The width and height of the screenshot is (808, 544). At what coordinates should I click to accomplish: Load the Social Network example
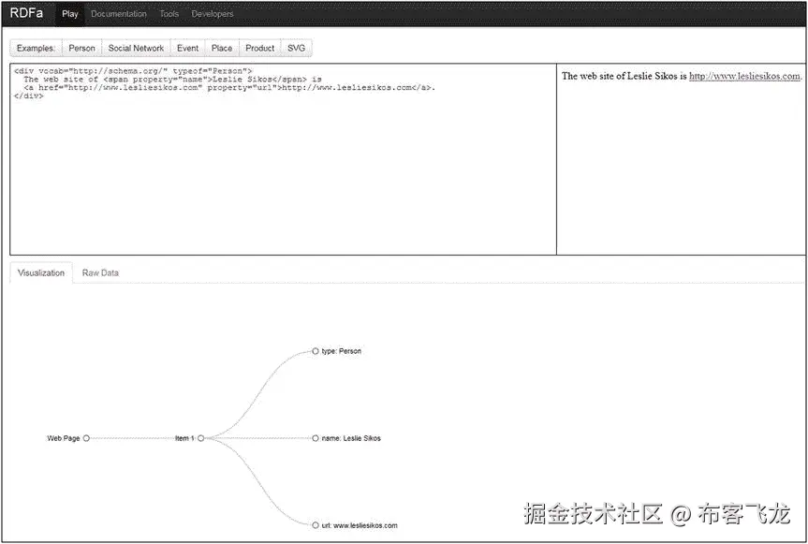[x=136, y=47]
